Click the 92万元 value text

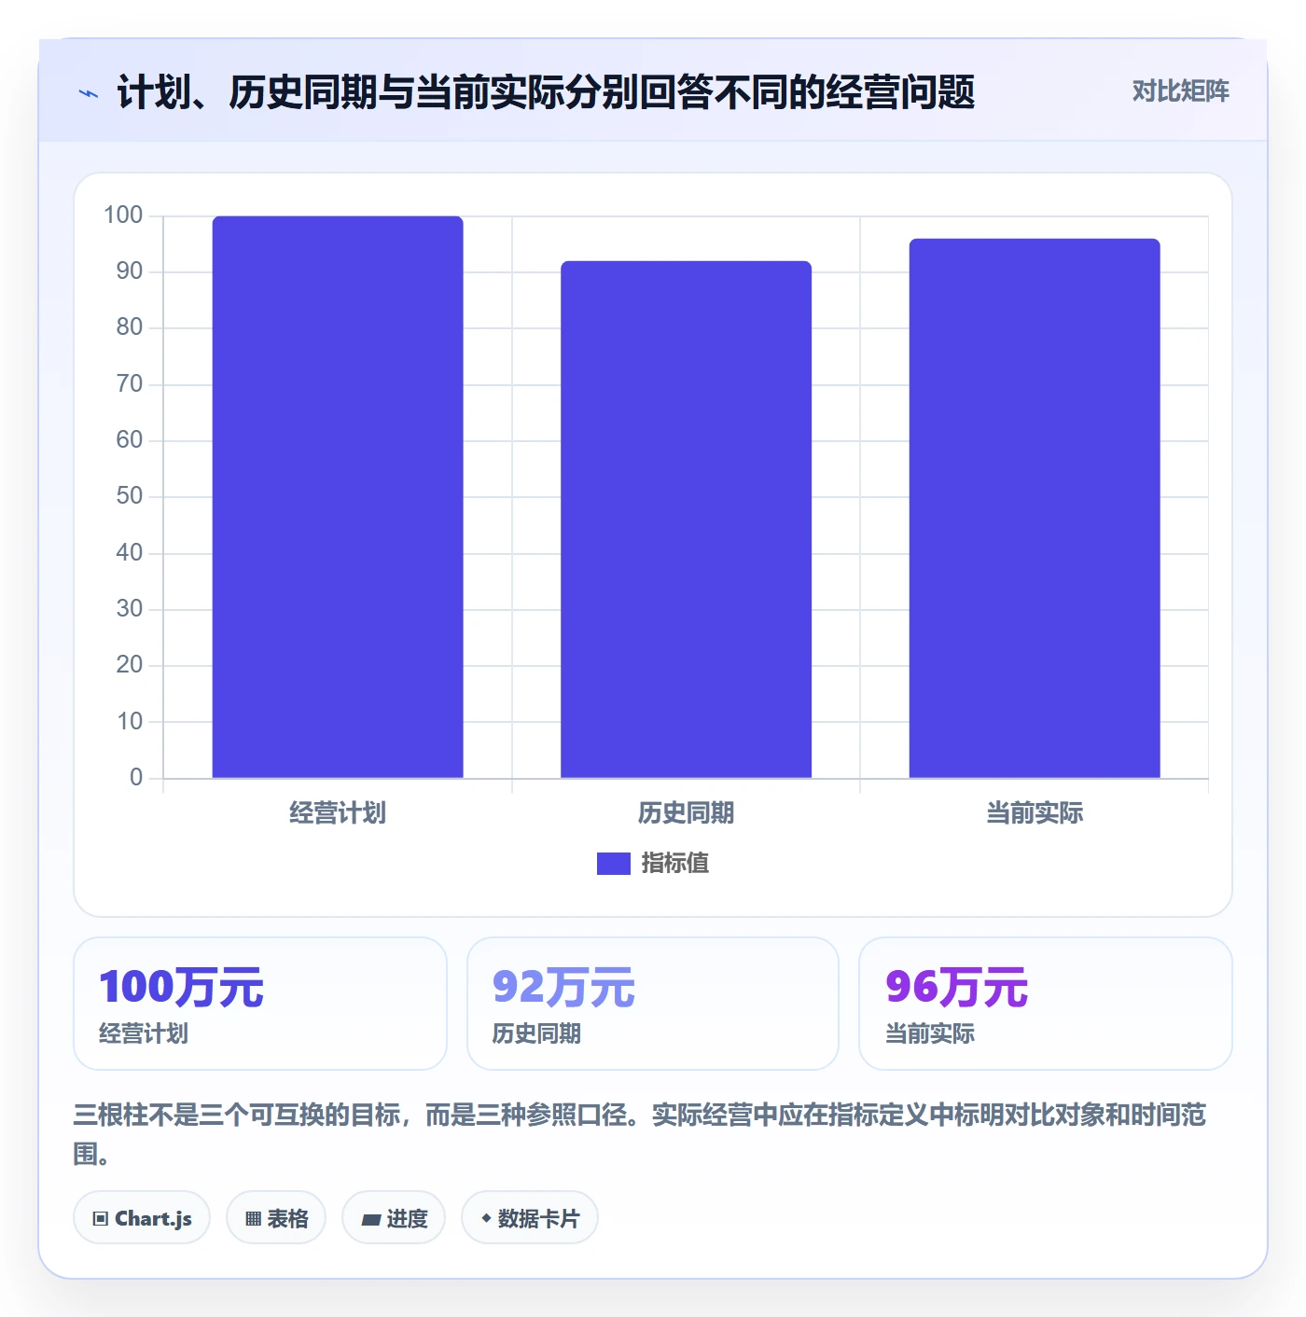point(563,987)
